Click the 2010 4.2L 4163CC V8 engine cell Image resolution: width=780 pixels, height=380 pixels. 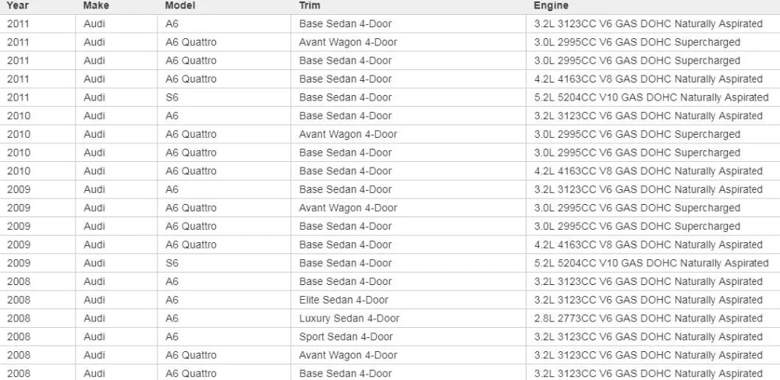[x=653, y=171]
